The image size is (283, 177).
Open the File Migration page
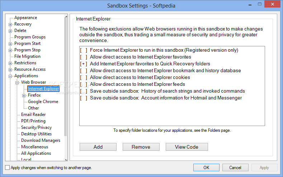coord(27,56)
